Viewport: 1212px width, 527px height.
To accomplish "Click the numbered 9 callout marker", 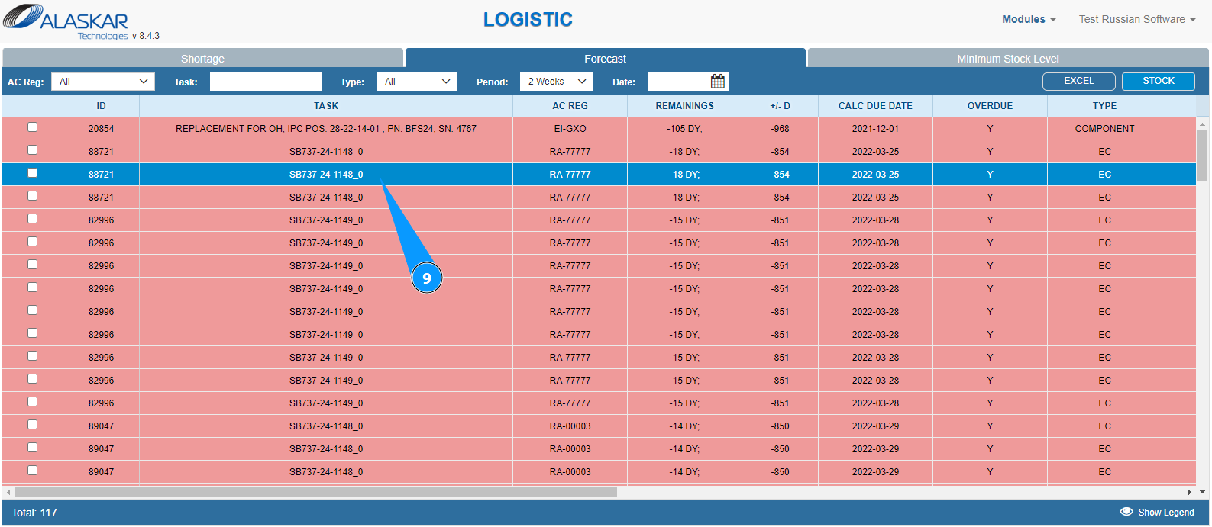I will click(x=427, y=278).
